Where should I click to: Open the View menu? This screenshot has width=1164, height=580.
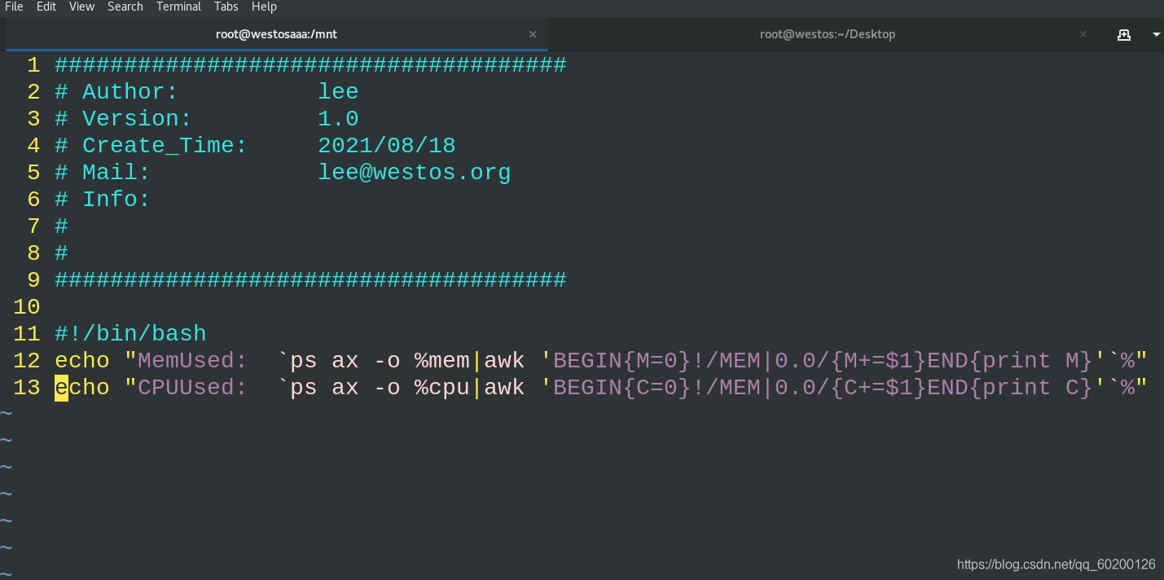coord(81,7)
